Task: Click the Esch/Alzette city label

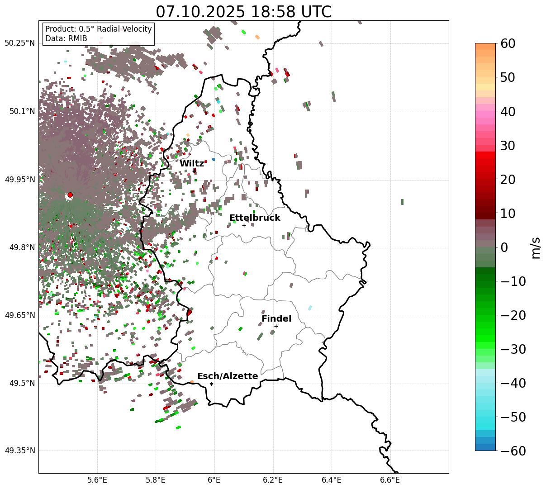Action: click(228, 376)
